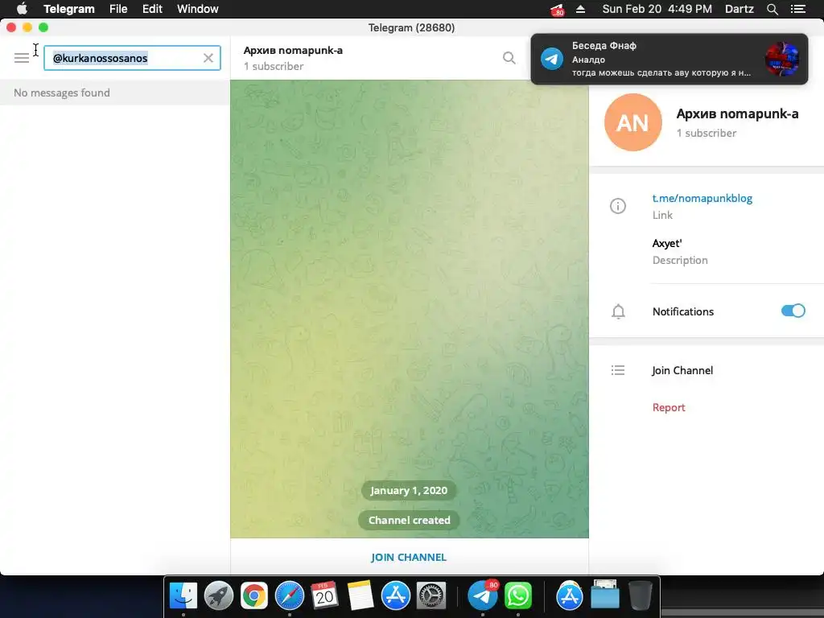
Task: Open the Edit menu
Action: click(152, 9)
